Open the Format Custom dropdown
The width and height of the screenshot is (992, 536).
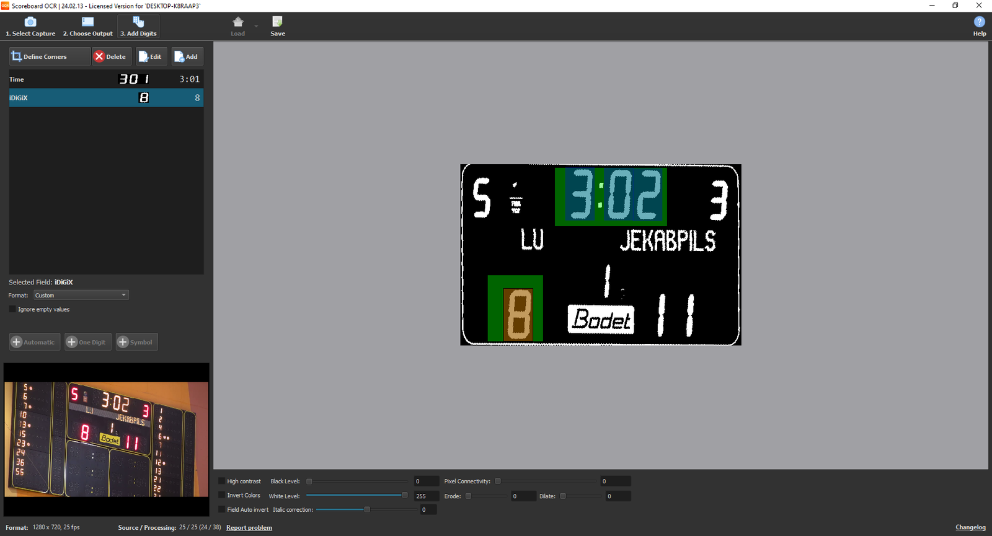(x=81, y=295)
